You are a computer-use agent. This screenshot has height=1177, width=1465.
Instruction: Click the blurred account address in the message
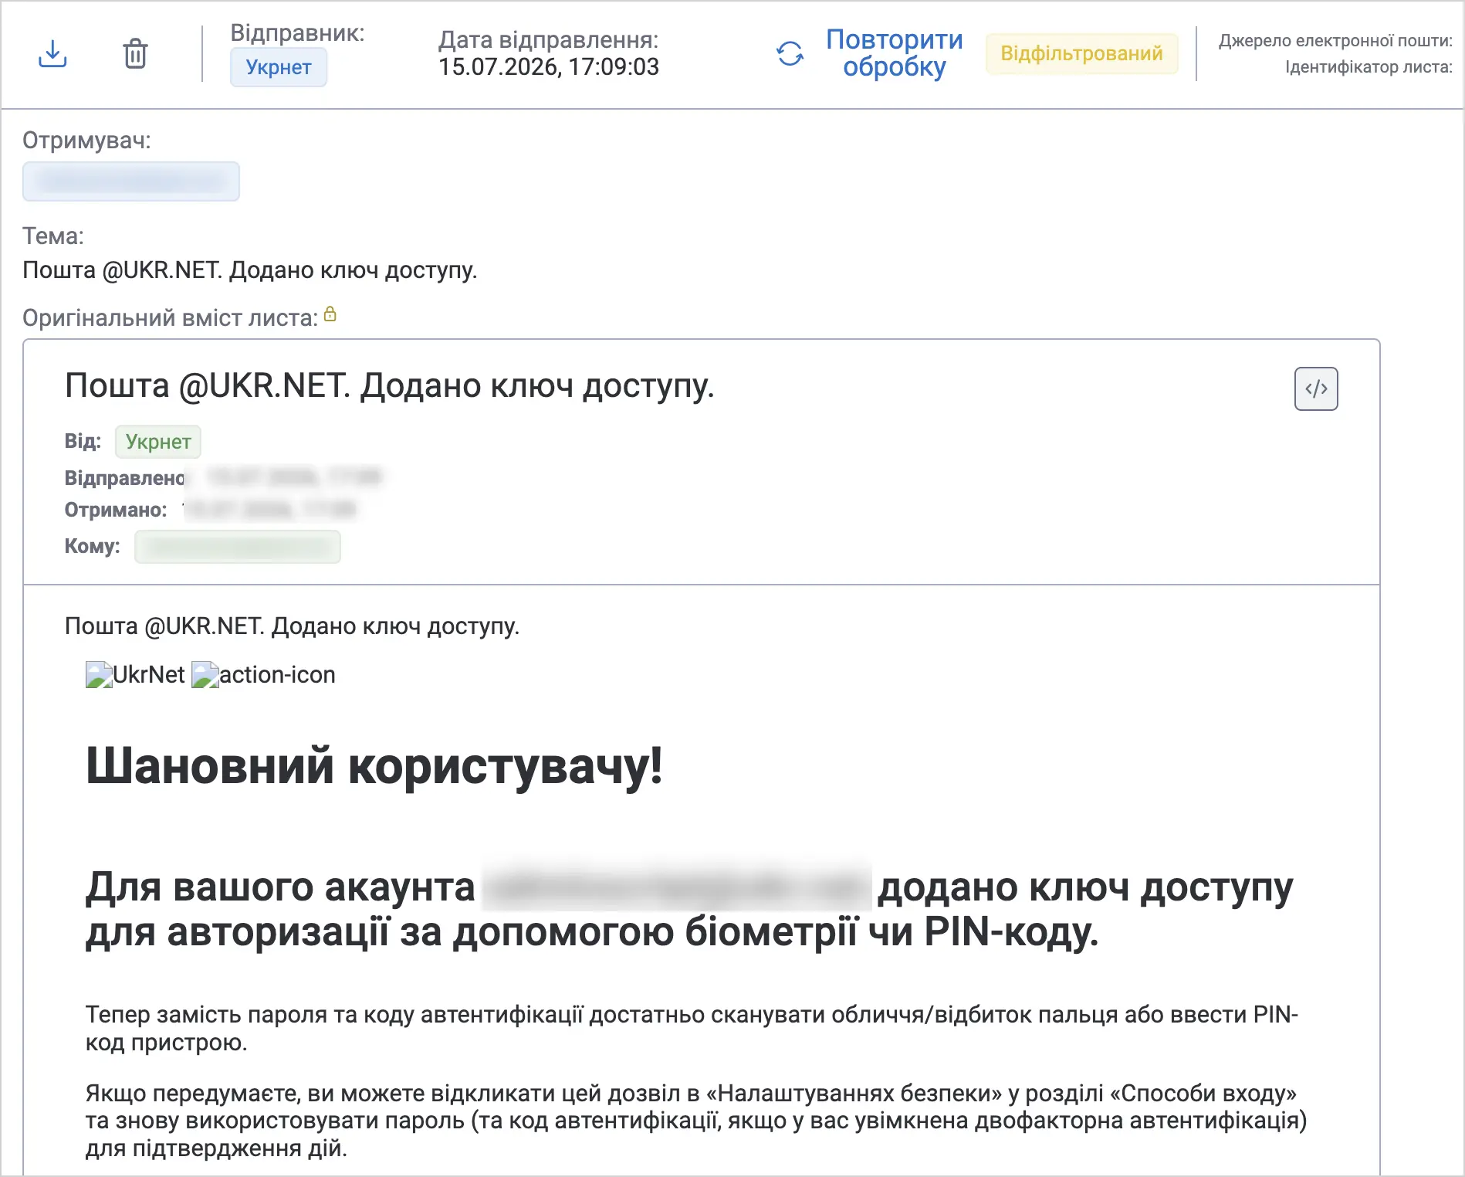point(677,887)
